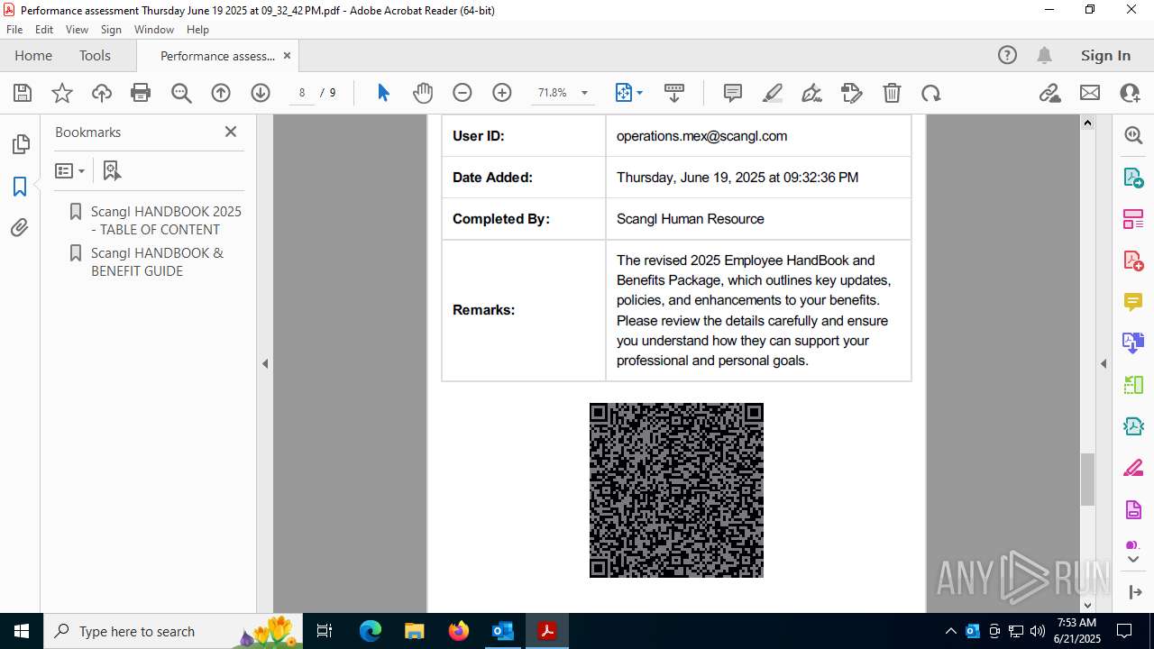Viewport: 1154px width, 649px height.
Task: Collapse the right tools pane
Action: click(x=1104, y=364)
